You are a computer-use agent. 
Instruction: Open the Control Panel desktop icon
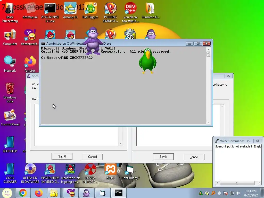click(x=10, y=118)
